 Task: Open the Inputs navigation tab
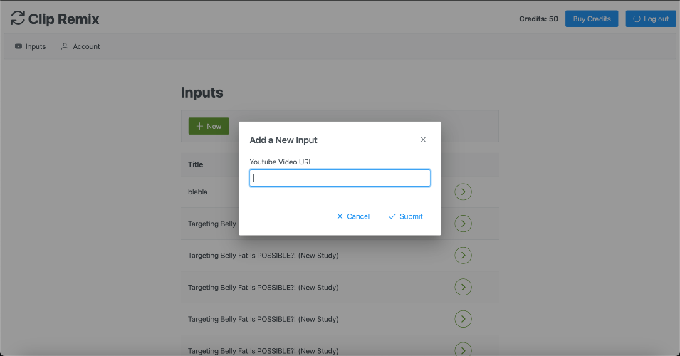click(30, 47)
